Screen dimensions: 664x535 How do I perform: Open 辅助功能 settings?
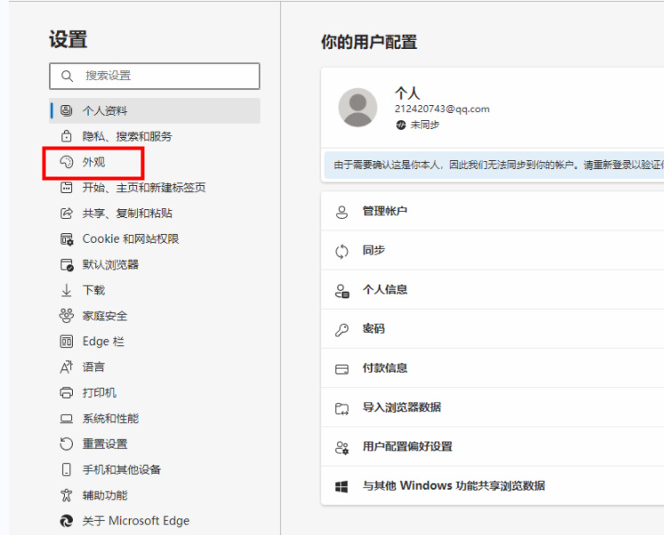pyautogui.click(x=155, y=495)
